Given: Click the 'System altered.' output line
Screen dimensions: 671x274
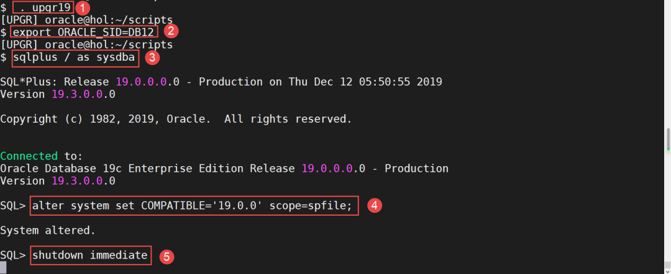Looking at the screenshot, I should 48,231.
